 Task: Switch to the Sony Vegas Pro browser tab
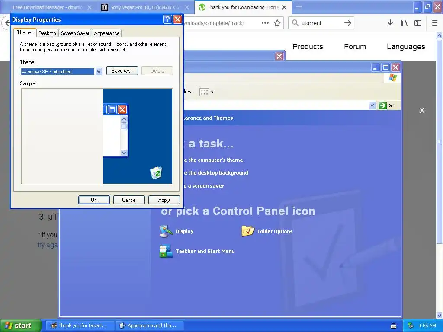click(x=145, y=7)
